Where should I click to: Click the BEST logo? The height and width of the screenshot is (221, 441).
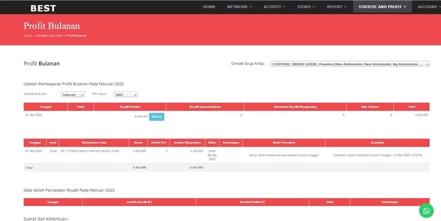click(x=43, y=7)
